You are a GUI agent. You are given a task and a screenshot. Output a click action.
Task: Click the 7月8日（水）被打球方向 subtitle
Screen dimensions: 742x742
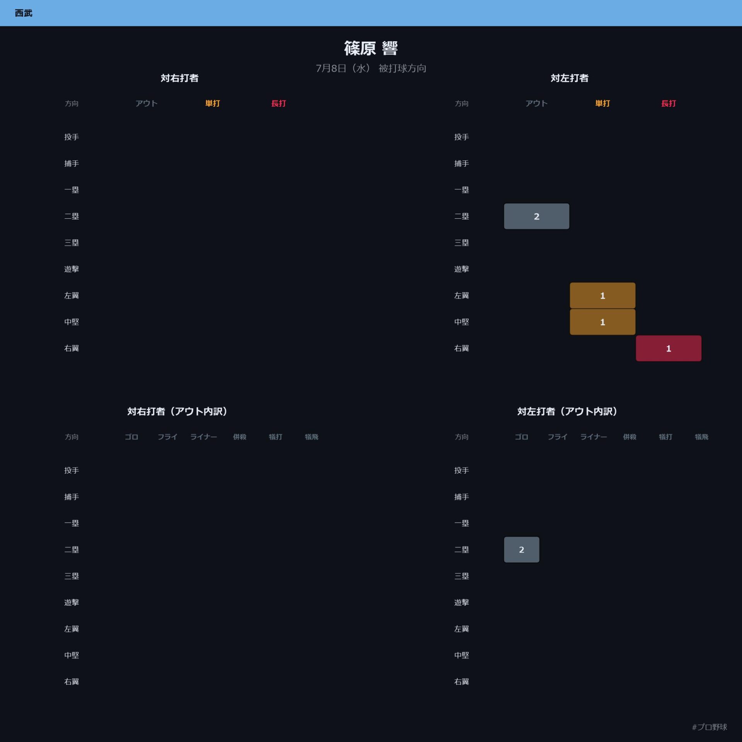tap(371, 68)
